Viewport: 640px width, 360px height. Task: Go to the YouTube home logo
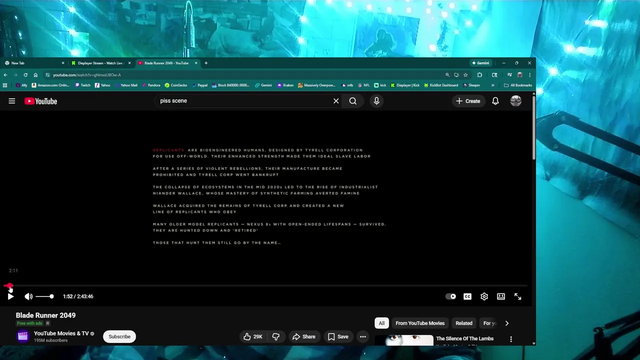point(40,101)
